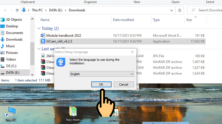Sort files by the Date modified column
The width and height of the screenshot is (222, 124).
[123, 20]
